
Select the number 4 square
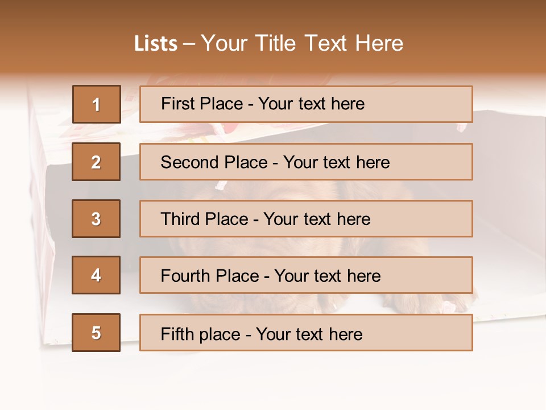pyautogui.click(x=96, y=275)
